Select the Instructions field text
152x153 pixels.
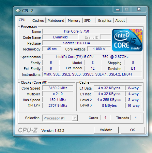(92, 74)
